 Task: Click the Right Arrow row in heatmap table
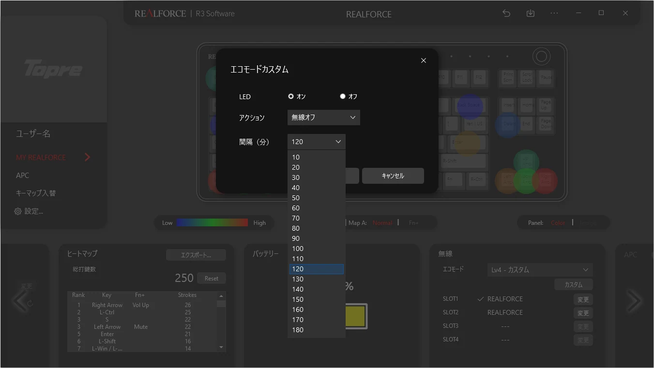pos(142,305)
